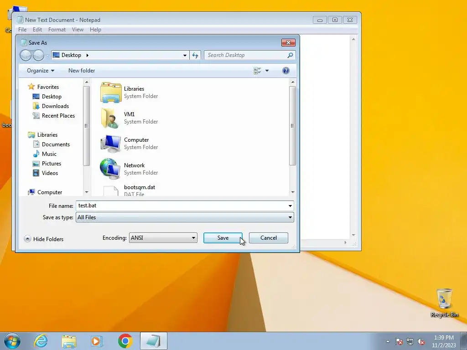The width and height of the screenshot is (467, 350).
Task: Close the Save As dialog
Action: click(x=288, y=42)
